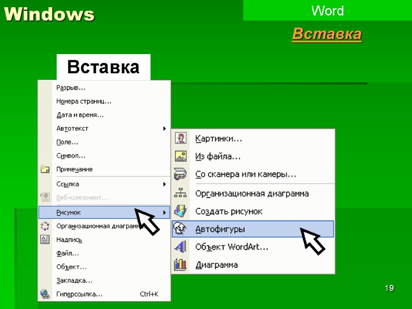
Task: Select Со сканера или камеры... item
Action: click(253, 174)
